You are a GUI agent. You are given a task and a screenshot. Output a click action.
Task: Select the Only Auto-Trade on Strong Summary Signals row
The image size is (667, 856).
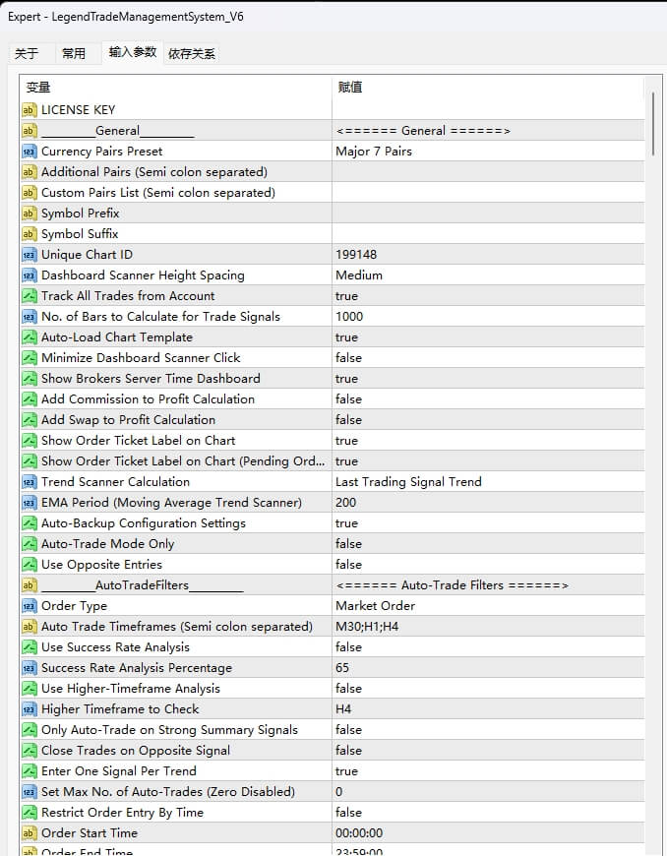tap(333, 730)
